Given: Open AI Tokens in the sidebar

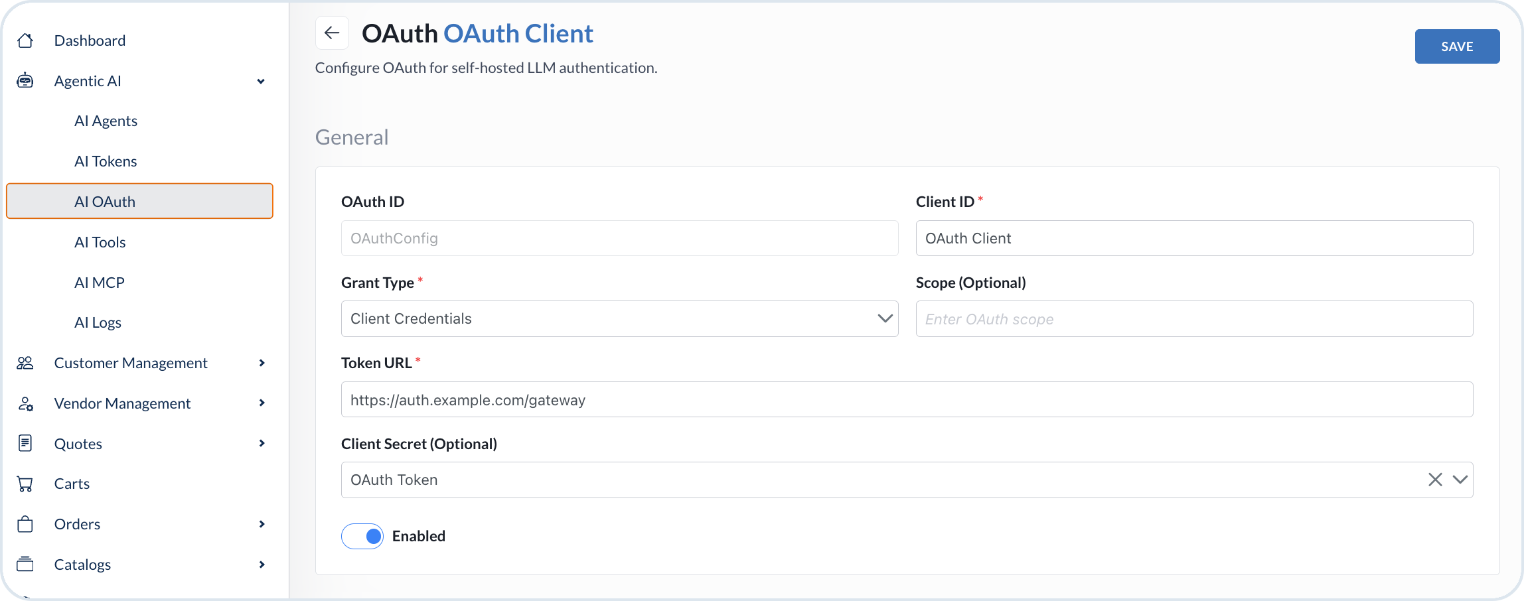Looking at the screenshot, I should pos(106,161).
